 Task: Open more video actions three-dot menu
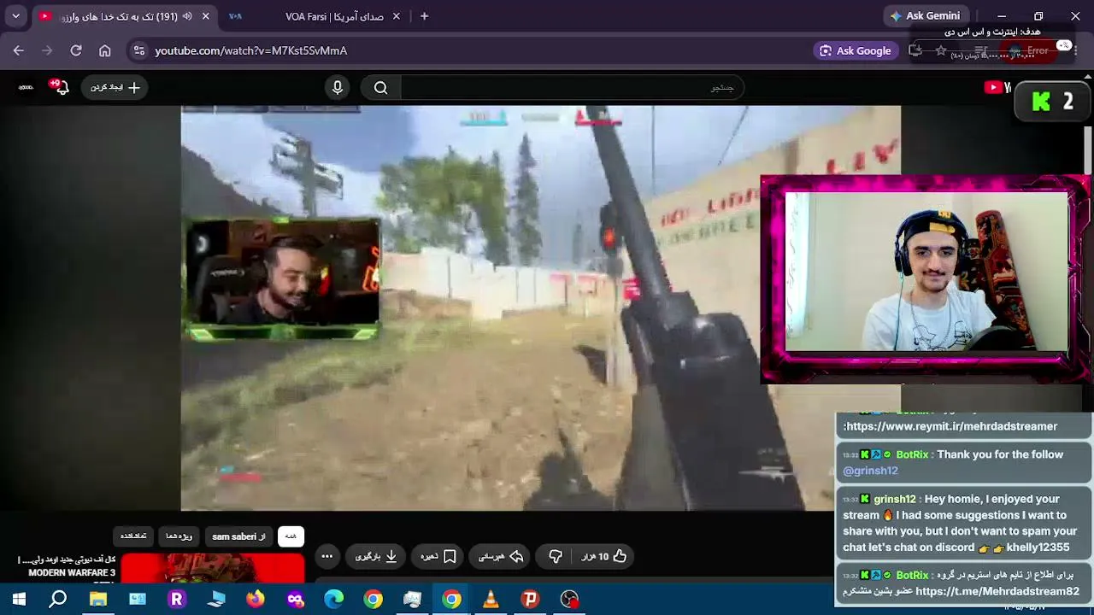(x=326, y=556)
